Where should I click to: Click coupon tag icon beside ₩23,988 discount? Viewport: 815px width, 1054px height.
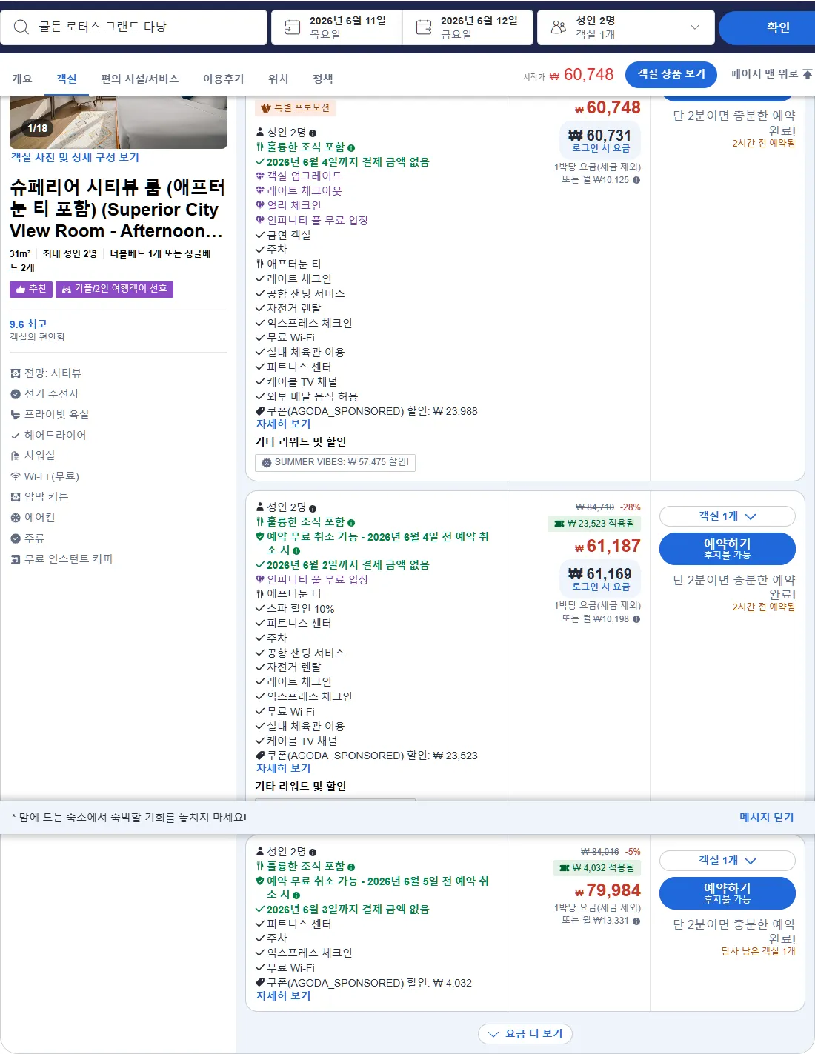point(260,411)
